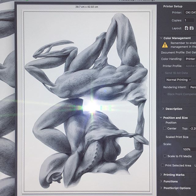Click the print preview artwork image

(x=87, y=101)
